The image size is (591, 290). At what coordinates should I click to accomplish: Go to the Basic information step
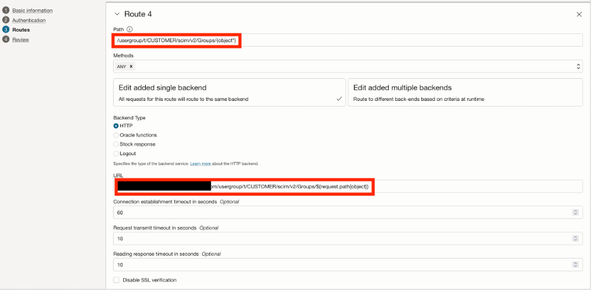pos(32,11)
